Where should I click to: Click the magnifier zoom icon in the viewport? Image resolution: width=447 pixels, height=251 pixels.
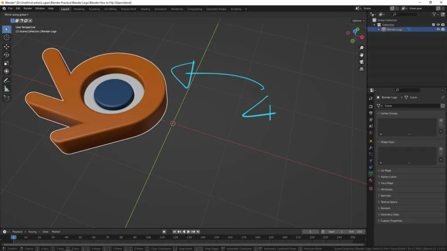pyautogui.click(x=361, y=47)
